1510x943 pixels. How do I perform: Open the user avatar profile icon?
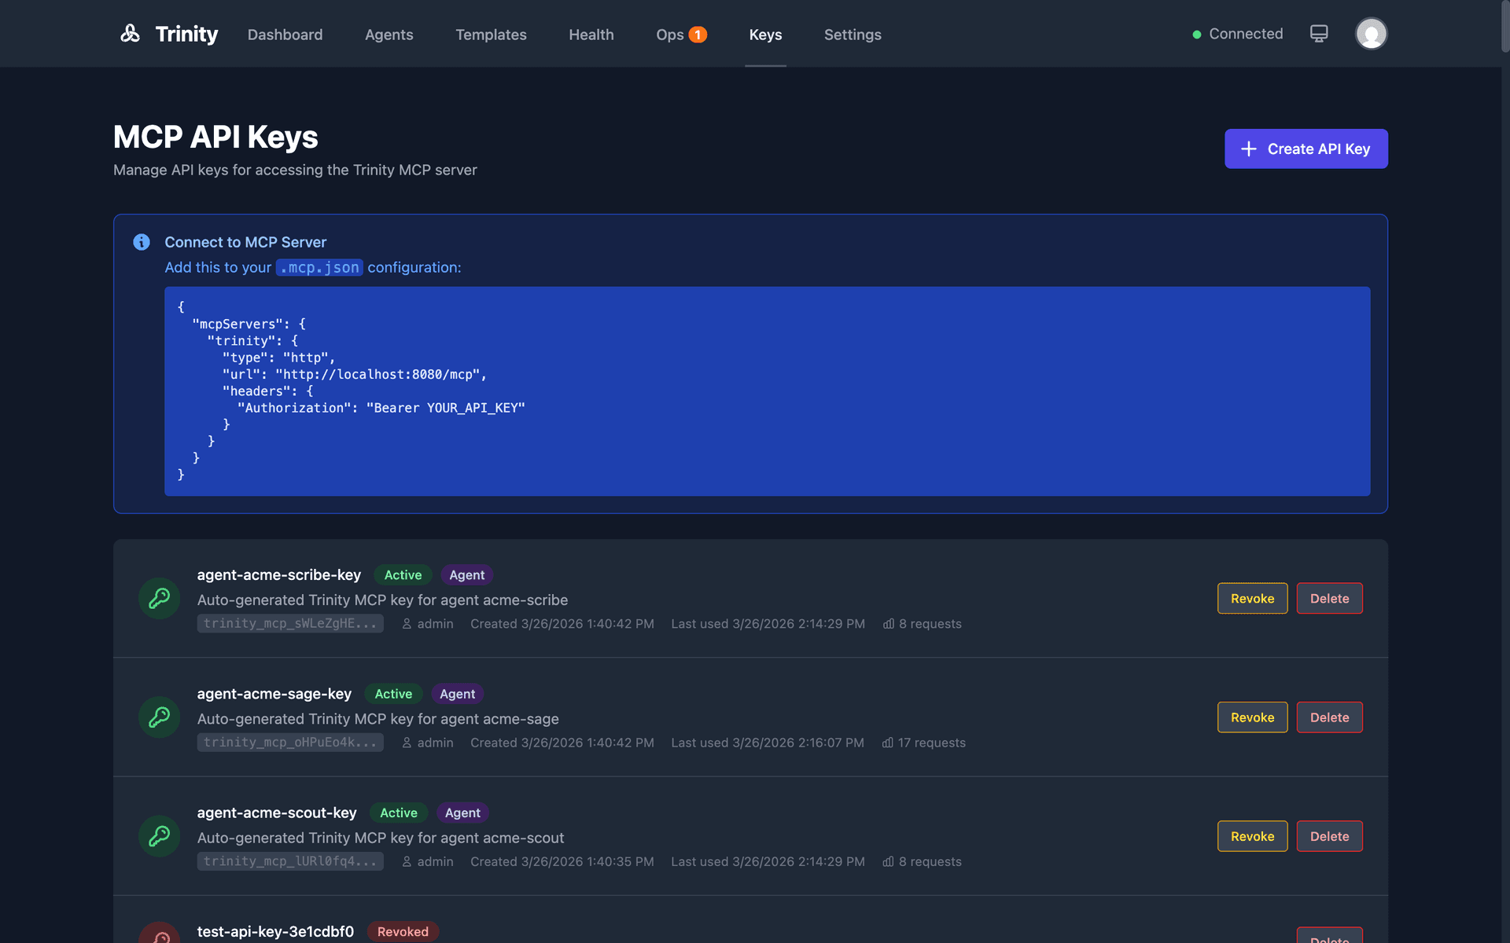[1371, 34]
